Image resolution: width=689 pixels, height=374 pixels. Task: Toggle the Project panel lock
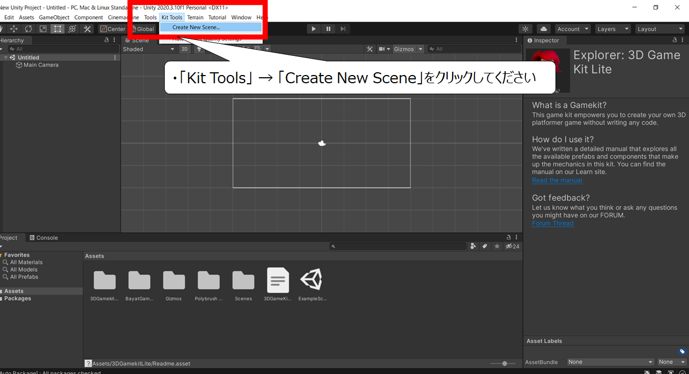[508, 237]
